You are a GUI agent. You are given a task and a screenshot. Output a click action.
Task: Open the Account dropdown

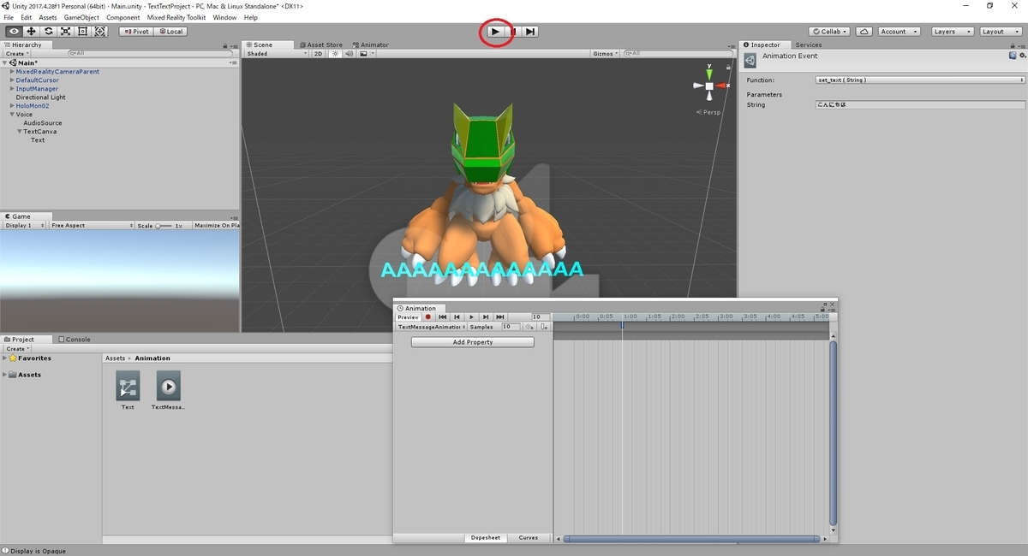pyautogui.click(x=899, y=32)
